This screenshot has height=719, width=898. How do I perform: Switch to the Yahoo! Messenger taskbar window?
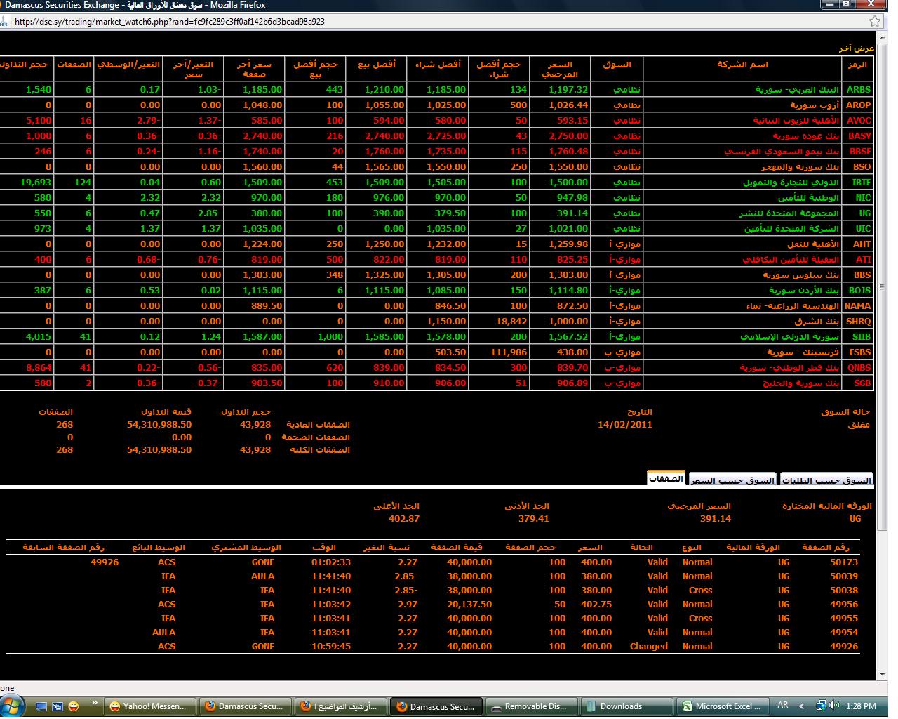pos(149,706)
